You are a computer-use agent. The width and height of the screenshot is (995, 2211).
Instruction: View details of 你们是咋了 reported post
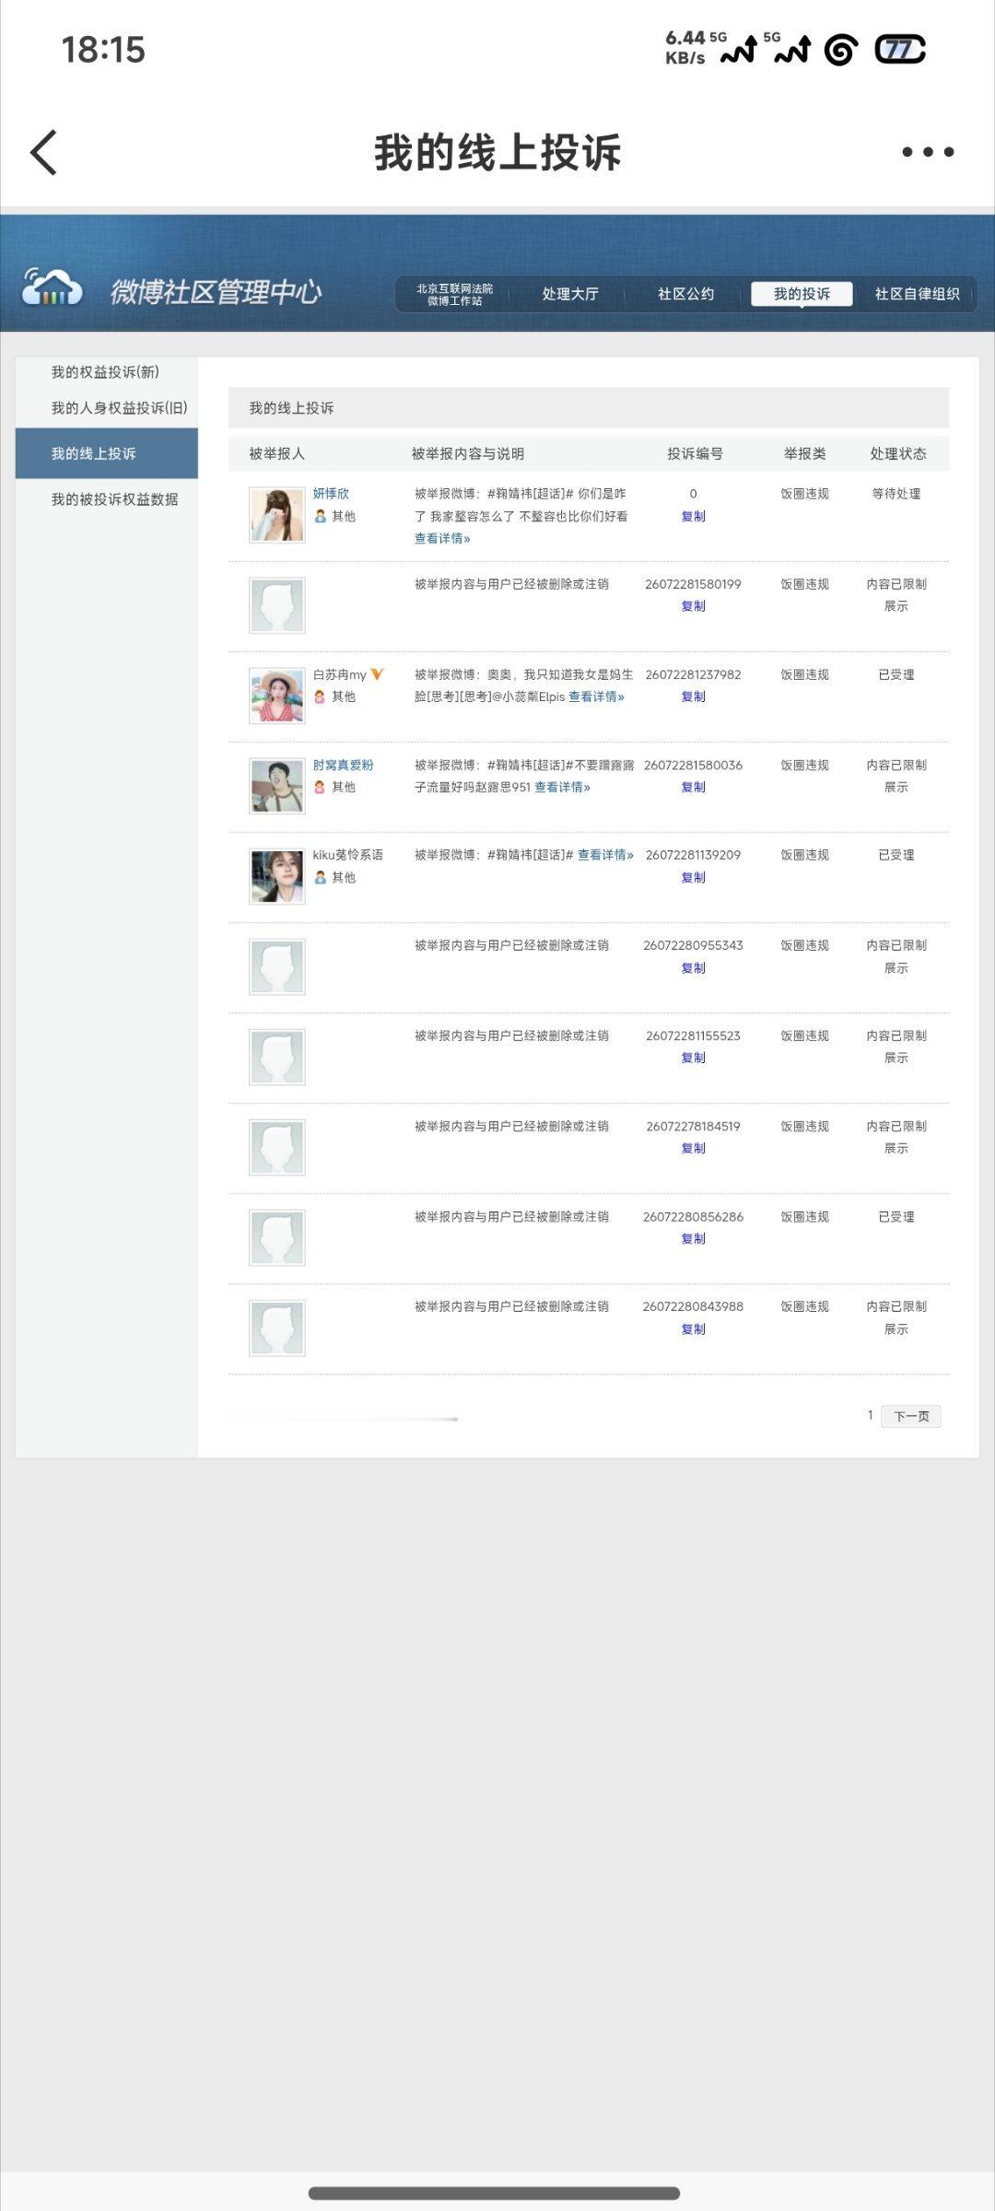point(442,539)
